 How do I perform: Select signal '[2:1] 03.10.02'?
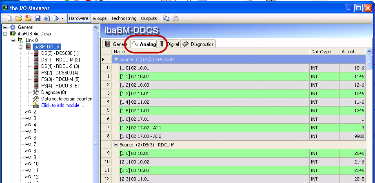[214, 162]
